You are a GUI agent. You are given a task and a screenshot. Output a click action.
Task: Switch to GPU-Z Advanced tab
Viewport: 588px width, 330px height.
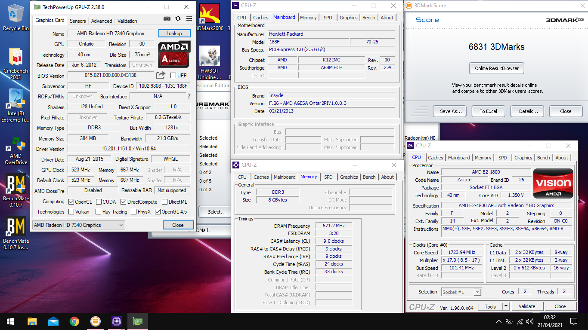click(102, 21)
